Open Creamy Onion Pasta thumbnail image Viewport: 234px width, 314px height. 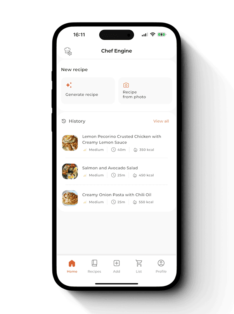(70, 198)
